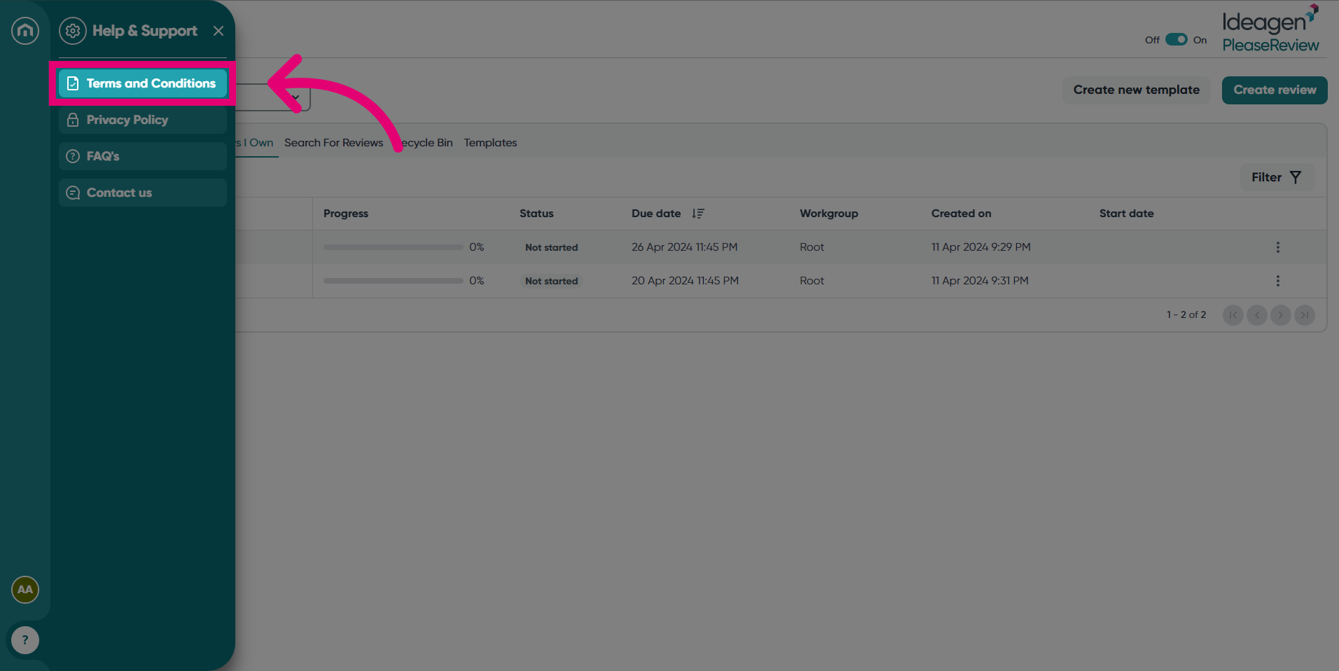Image resolution: width=1339 pixels, height=671 pixels.
Task: Sort by Due date icon
Action: pos(698,214)
